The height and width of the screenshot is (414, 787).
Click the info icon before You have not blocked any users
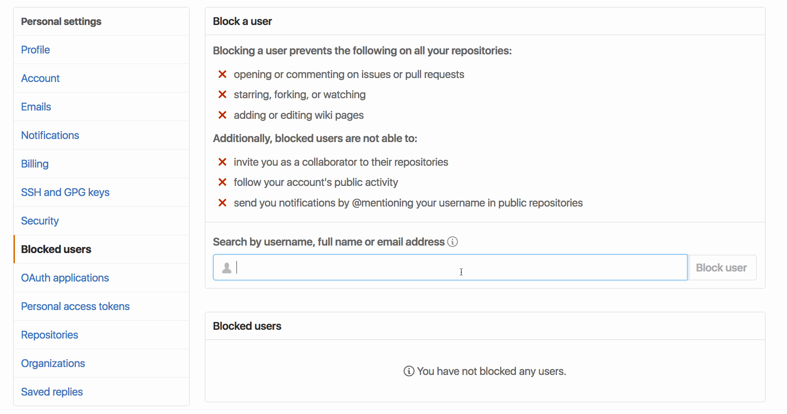[x=408, y=371]
